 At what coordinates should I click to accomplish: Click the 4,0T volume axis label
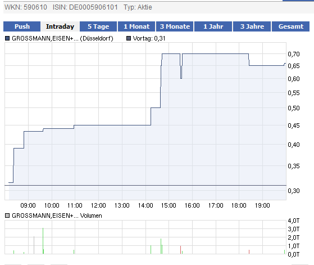(294, 221)
